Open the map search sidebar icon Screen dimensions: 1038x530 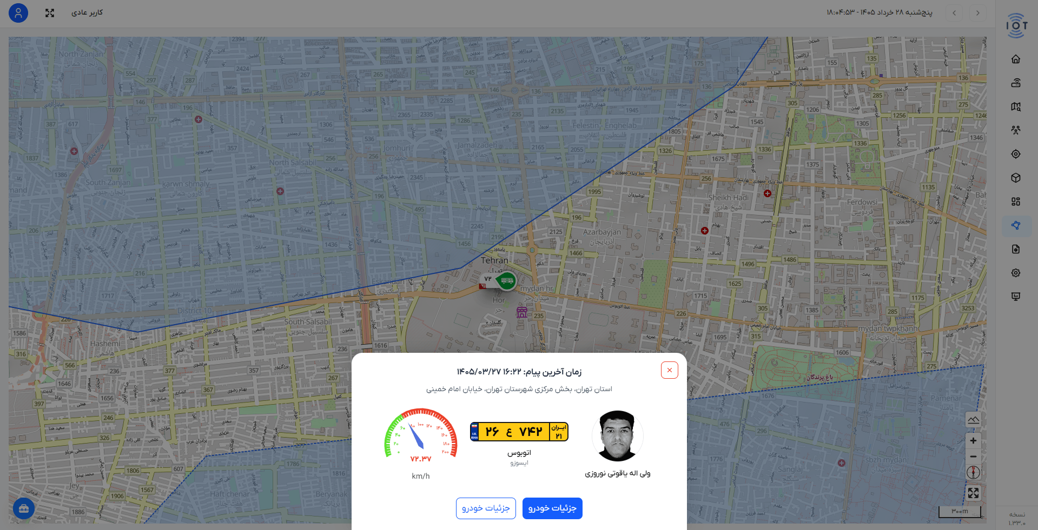pyautogui.click(x=1016, y=106)
